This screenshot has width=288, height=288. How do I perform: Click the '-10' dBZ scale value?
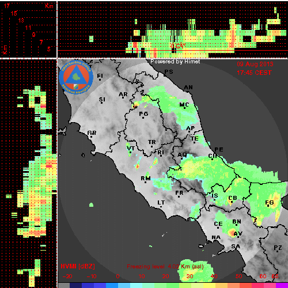pos(92,276)
